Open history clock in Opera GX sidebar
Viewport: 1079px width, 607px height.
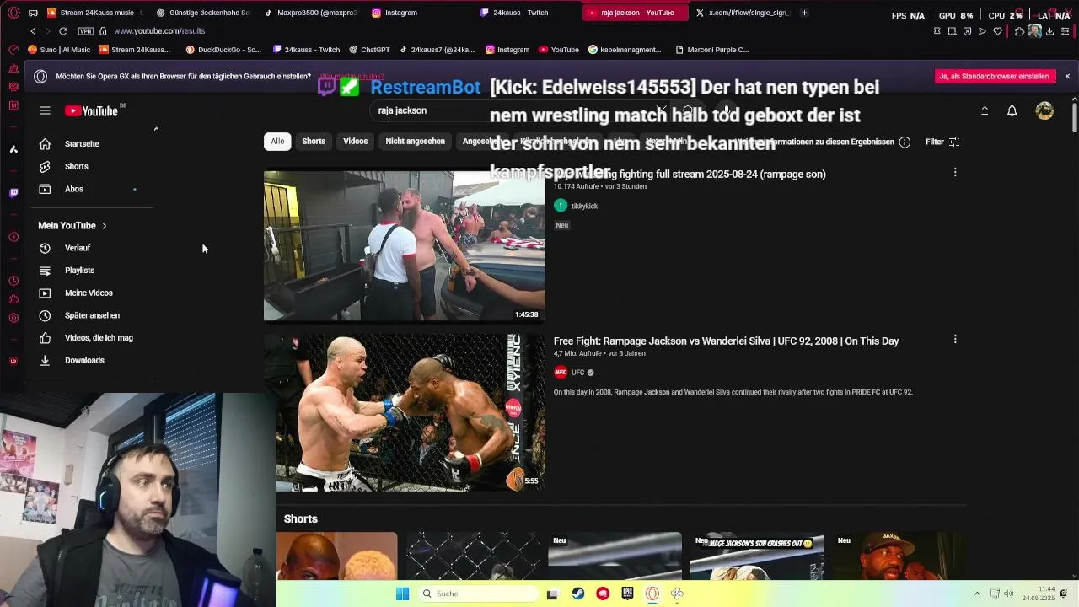click(x=13, y=281)
